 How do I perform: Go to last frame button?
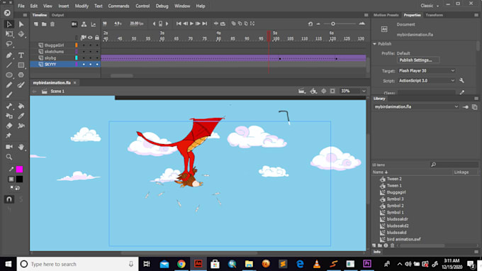(x=205, y=23)
